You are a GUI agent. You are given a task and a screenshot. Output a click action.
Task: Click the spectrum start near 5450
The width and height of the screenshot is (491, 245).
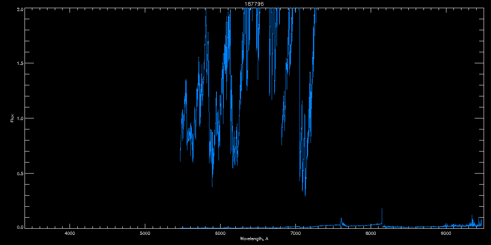tap(180, 155)
